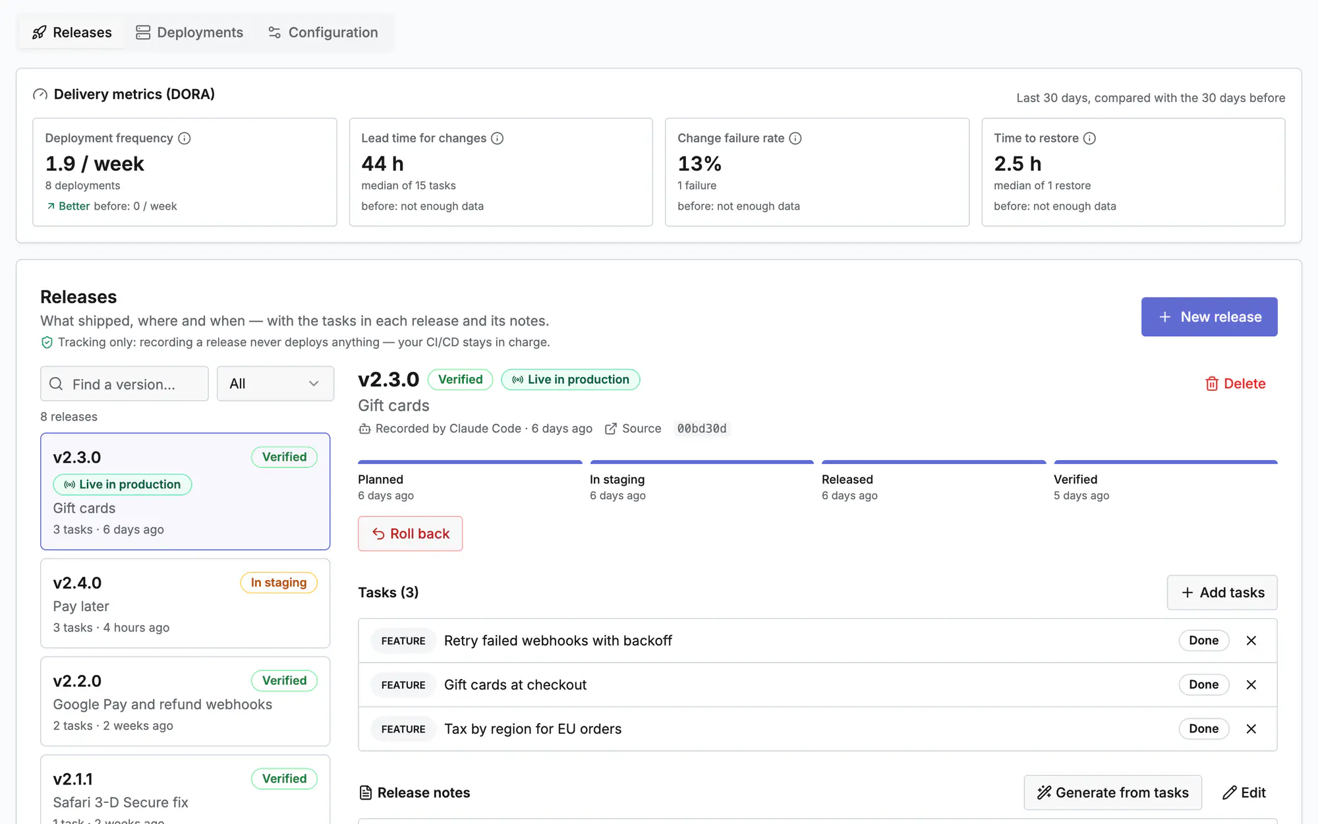Click the document icon beside Release notes
The width and height of the screenshot is (1318, 824).
tap(365, 793)
